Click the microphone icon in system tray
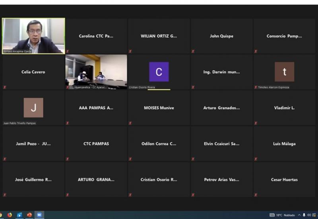This screenshot has height=219, width=318. [304, 215]
